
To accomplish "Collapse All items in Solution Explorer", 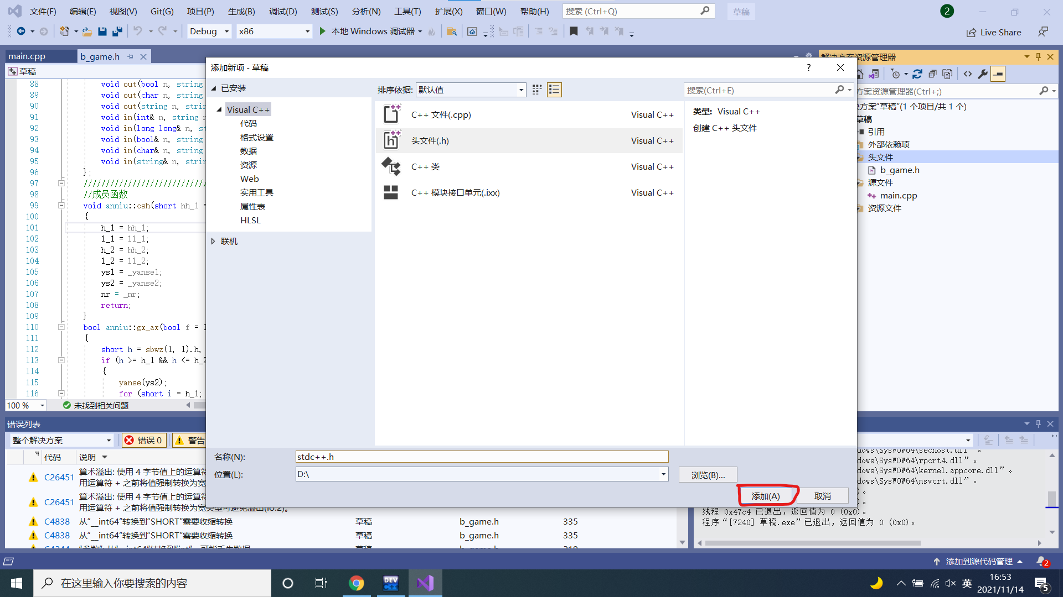I will tap(933, 74).
